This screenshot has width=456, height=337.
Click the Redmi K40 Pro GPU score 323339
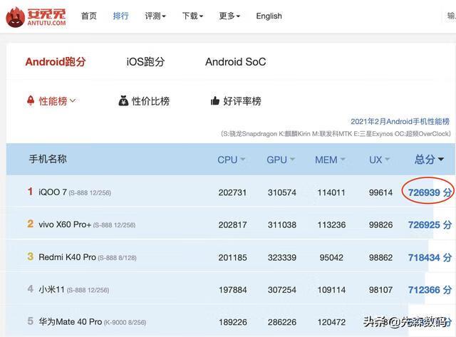click(282, 257)
